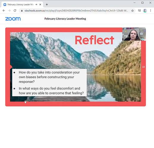The image size is (154, 148).
Task: Click the vbschools.zoom.us address bar
Action: (x=76, y=11)
